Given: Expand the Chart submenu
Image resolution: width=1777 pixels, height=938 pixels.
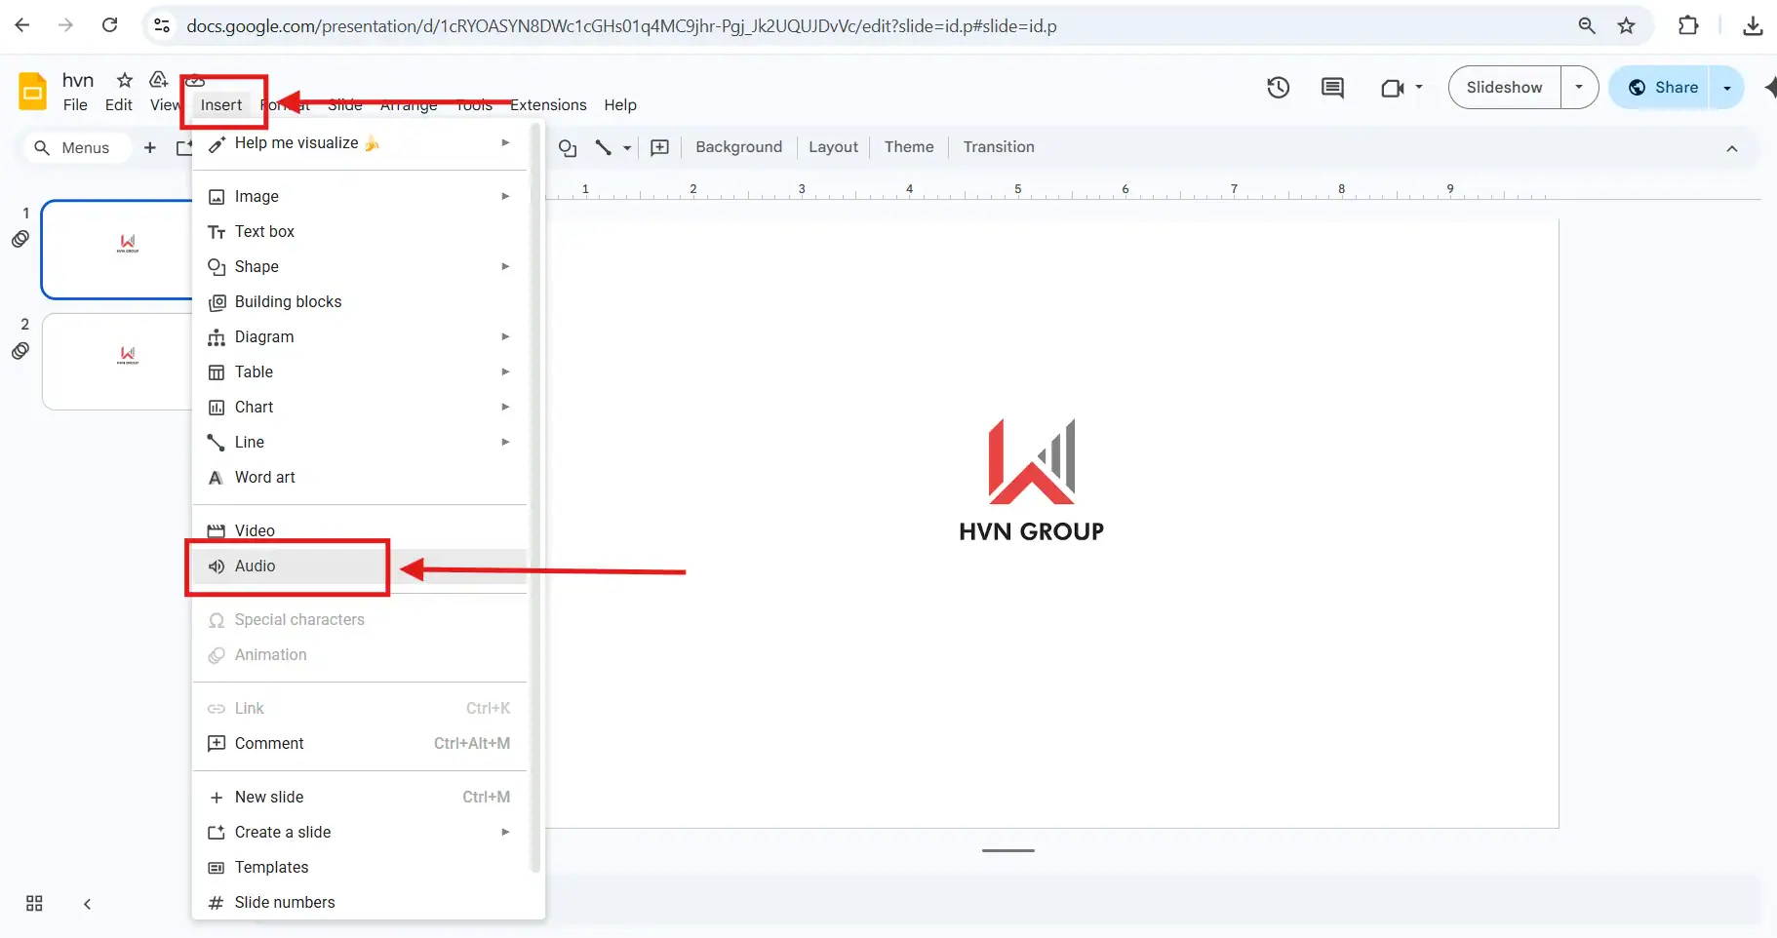Looking at the screenshot, I should [505, 407].
